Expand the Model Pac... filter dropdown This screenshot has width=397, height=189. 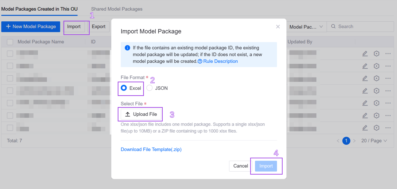click(306, 27)
